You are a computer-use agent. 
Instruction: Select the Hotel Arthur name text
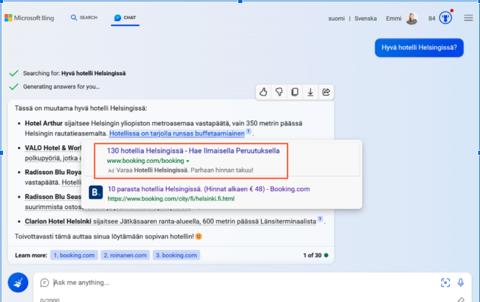point(44,123)
